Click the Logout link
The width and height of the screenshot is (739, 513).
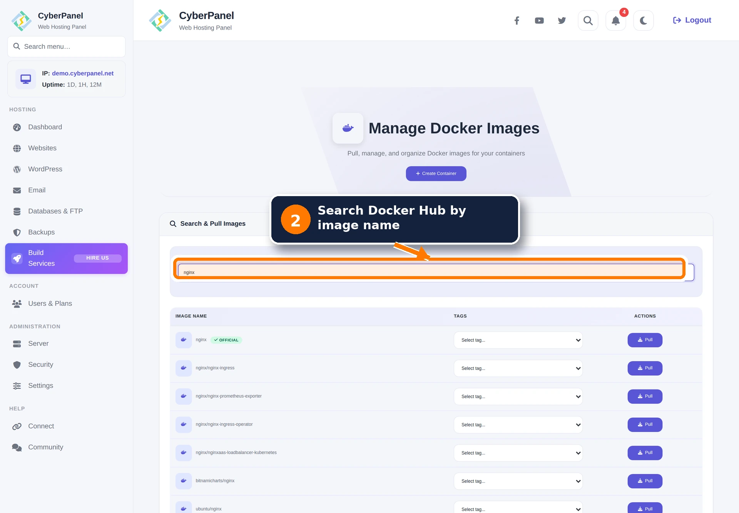[692, 20]
